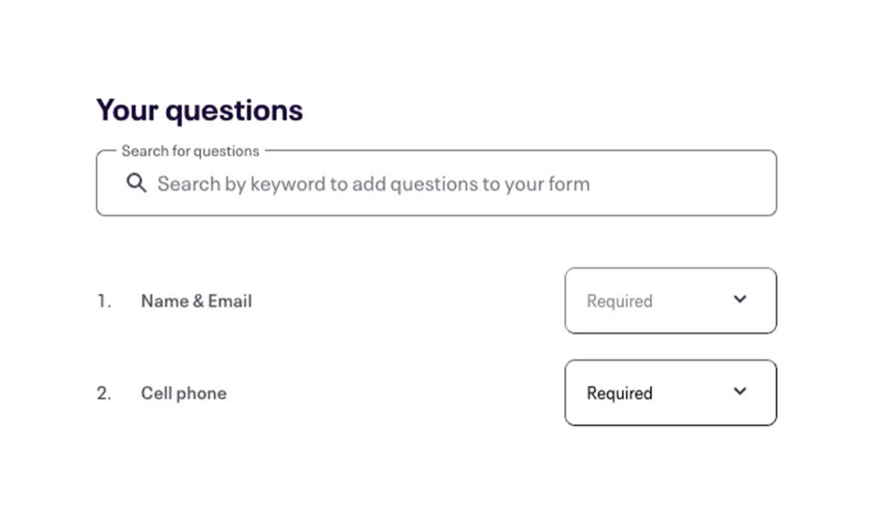Click the bold Required text for Cell phone

click(619, 393)
